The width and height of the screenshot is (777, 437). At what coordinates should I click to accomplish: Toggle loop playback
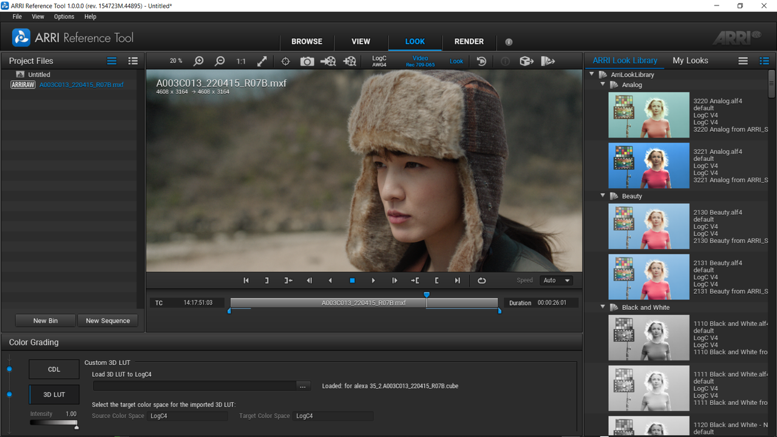click(x=482, y=280)
